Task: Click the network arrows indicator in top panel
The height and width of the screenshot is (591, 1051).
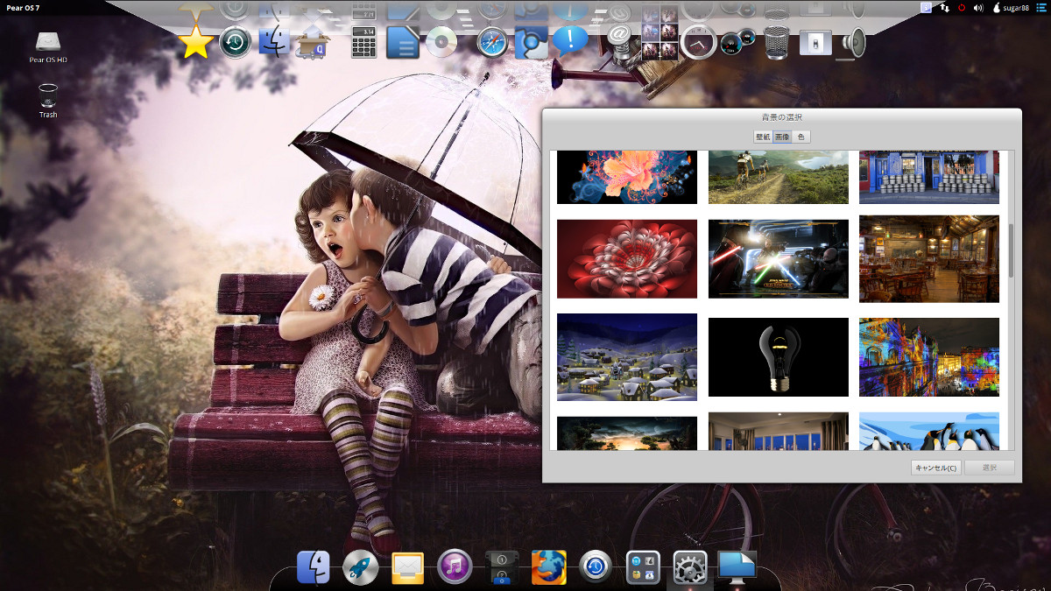Action: 944,7
